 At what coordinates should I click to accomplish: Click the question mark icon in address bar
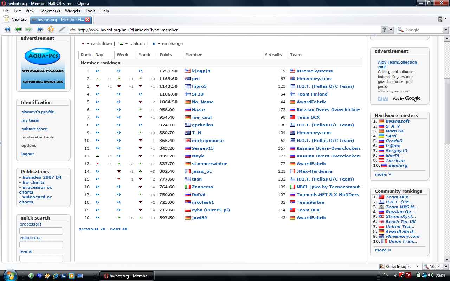click(x=385, y=30)
